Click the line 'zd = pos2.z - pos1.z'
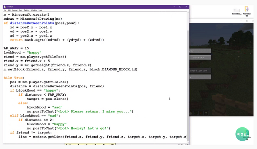257x149 pixels. (x=31, y=36)
